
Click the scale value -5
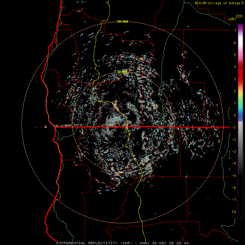(x=234, y=176)
